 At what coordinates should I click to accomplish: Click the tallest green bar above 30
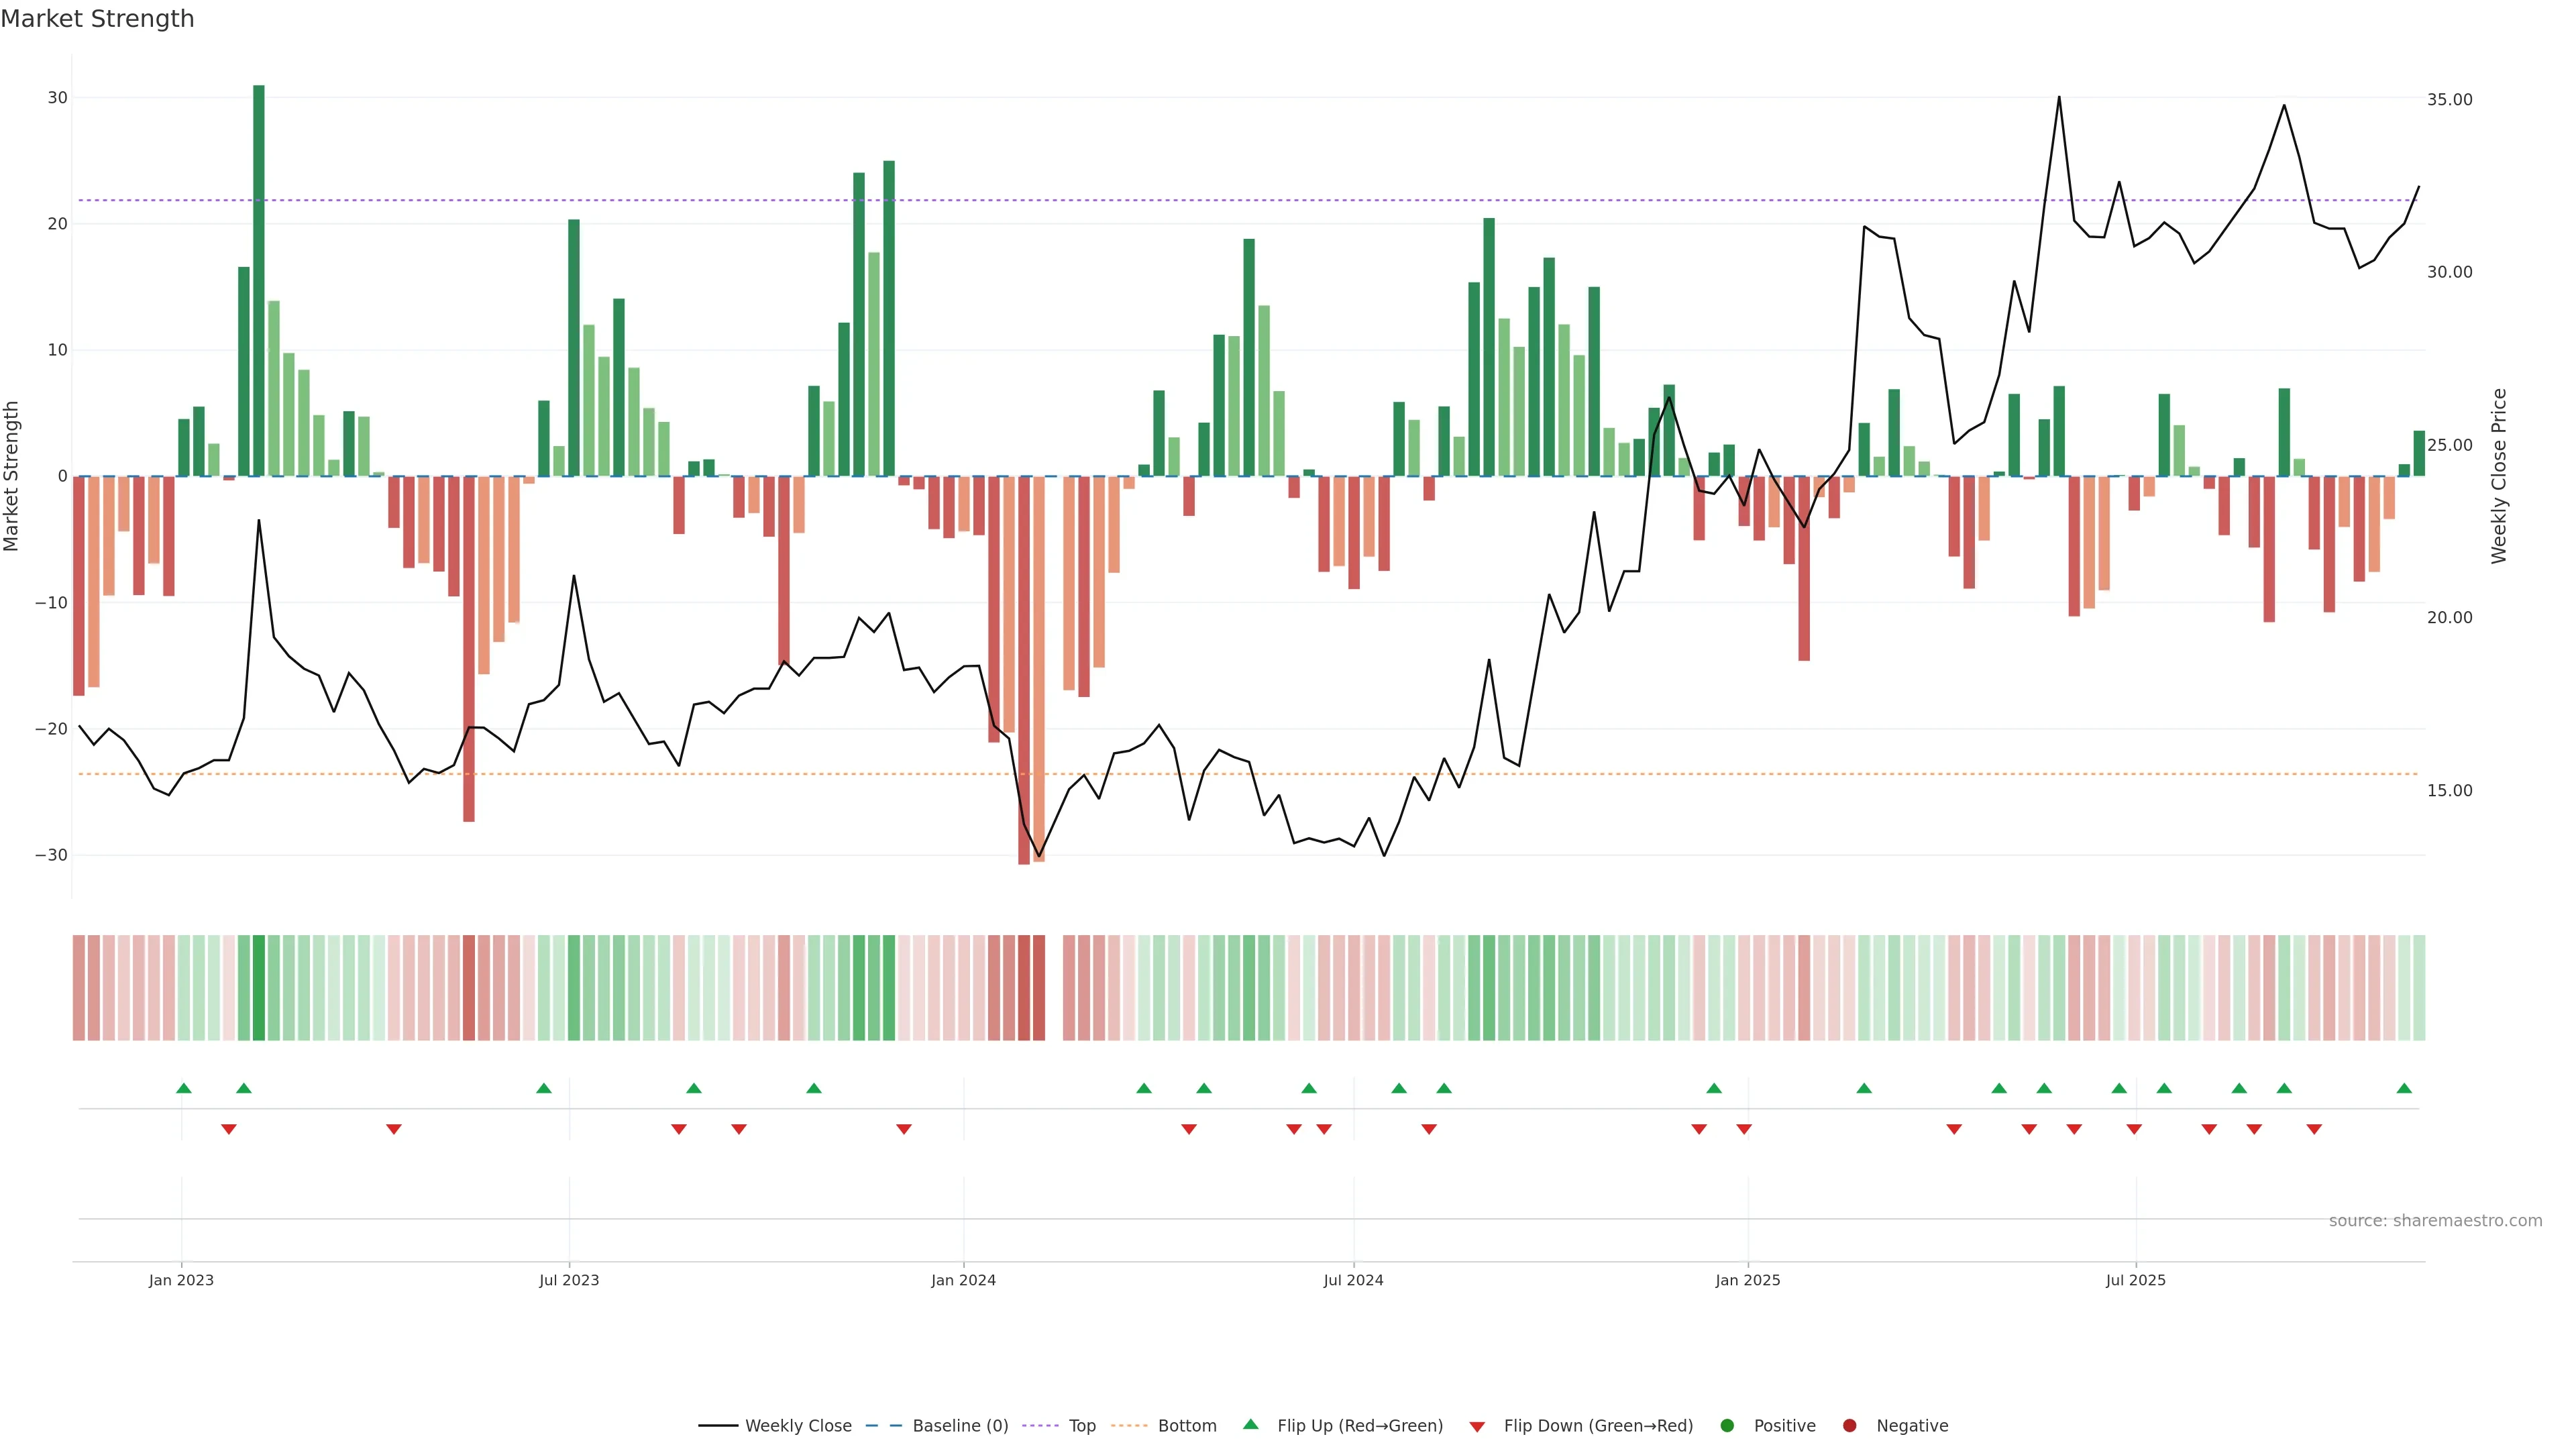tap(259, 280)
